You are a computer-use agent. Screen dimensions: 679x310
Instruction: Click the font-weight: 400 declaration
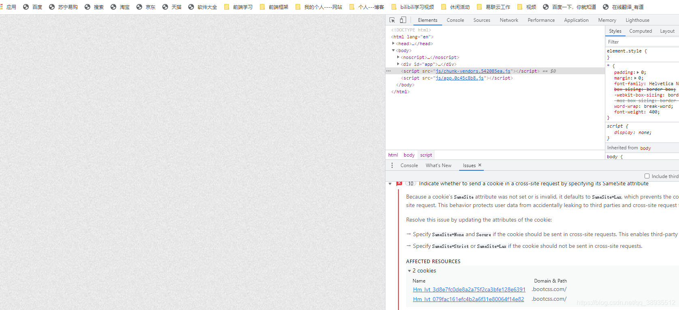pos(636,112)
